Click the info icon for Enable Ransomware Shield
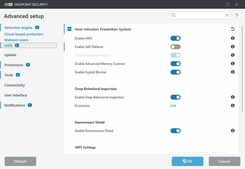 pos(233,131)
